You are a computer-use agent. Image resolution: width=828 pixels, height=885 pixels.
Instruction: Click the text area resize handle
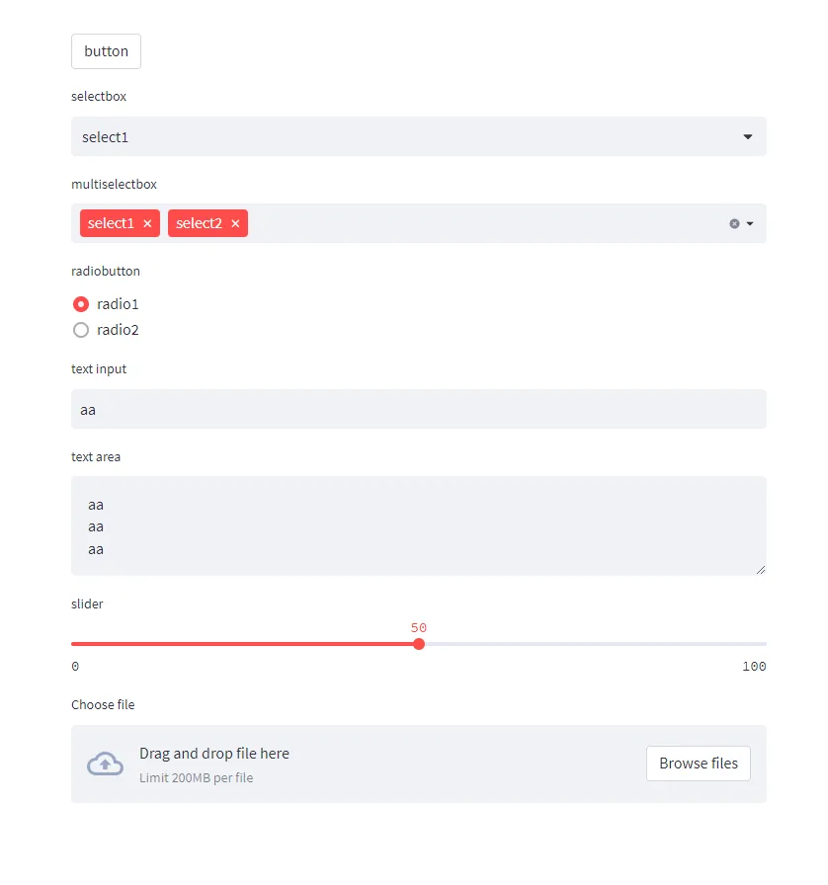click(761, 570)
